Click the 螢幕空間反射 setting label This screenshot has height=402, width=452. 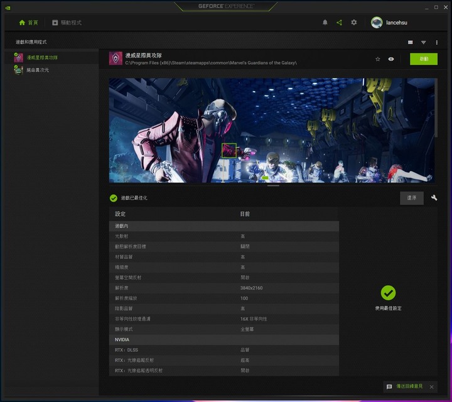tap(128, 278)
